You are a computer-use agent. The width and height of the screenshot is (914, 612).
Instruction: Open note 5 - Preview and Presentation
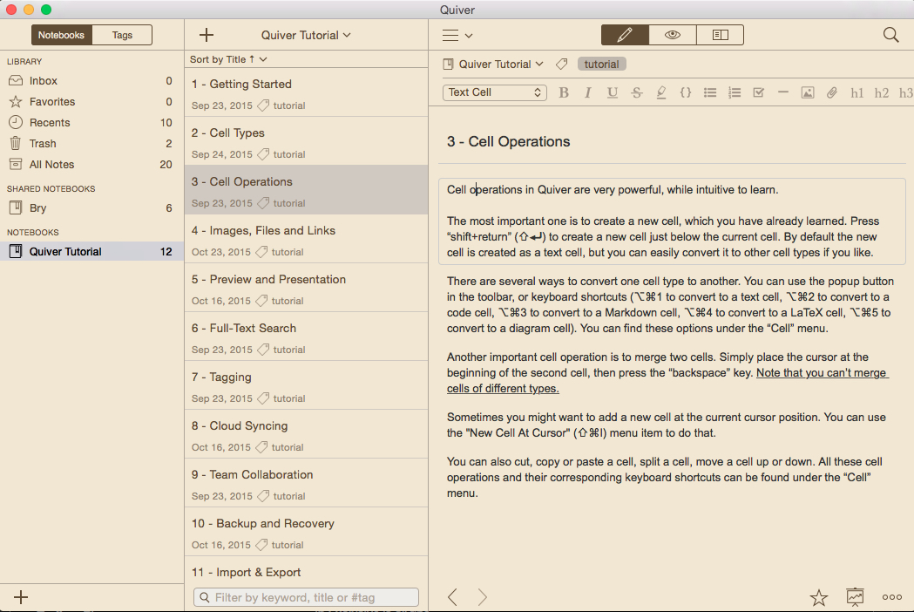[x=306, y=288]
